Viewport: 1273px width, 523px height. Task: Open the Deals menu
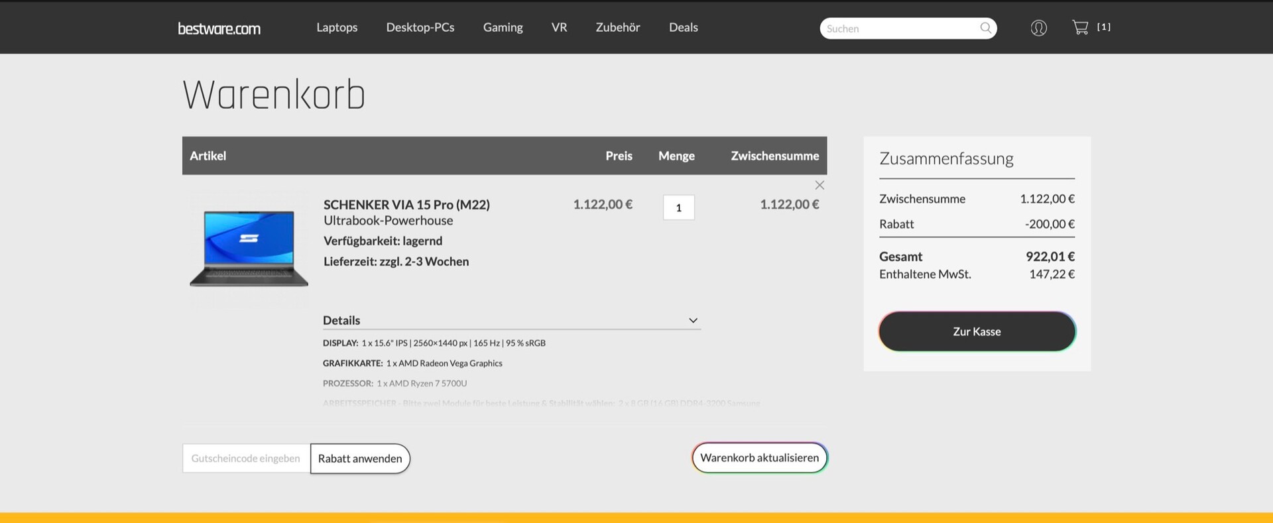point(684,27)
